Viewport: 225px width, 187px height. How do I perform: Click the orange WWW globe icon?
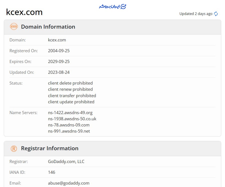coord(14,26)
